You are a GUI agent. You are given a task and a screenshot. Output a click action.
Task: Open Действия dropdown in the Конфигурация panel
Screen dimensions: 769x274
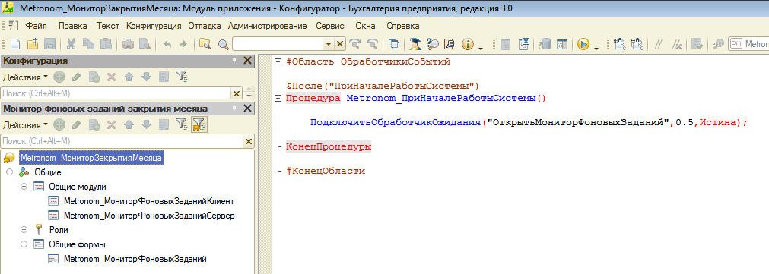click(x=26, y=77)
